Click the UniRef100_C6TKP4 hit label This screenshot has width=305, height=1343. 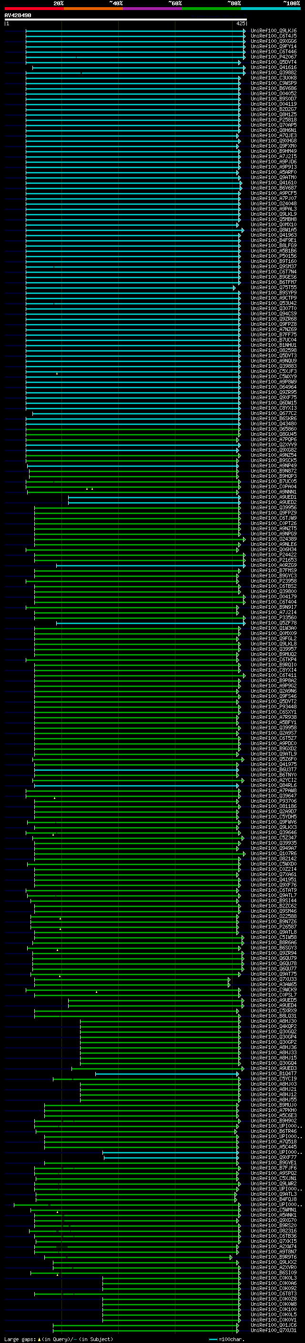(x=274, y=659)
